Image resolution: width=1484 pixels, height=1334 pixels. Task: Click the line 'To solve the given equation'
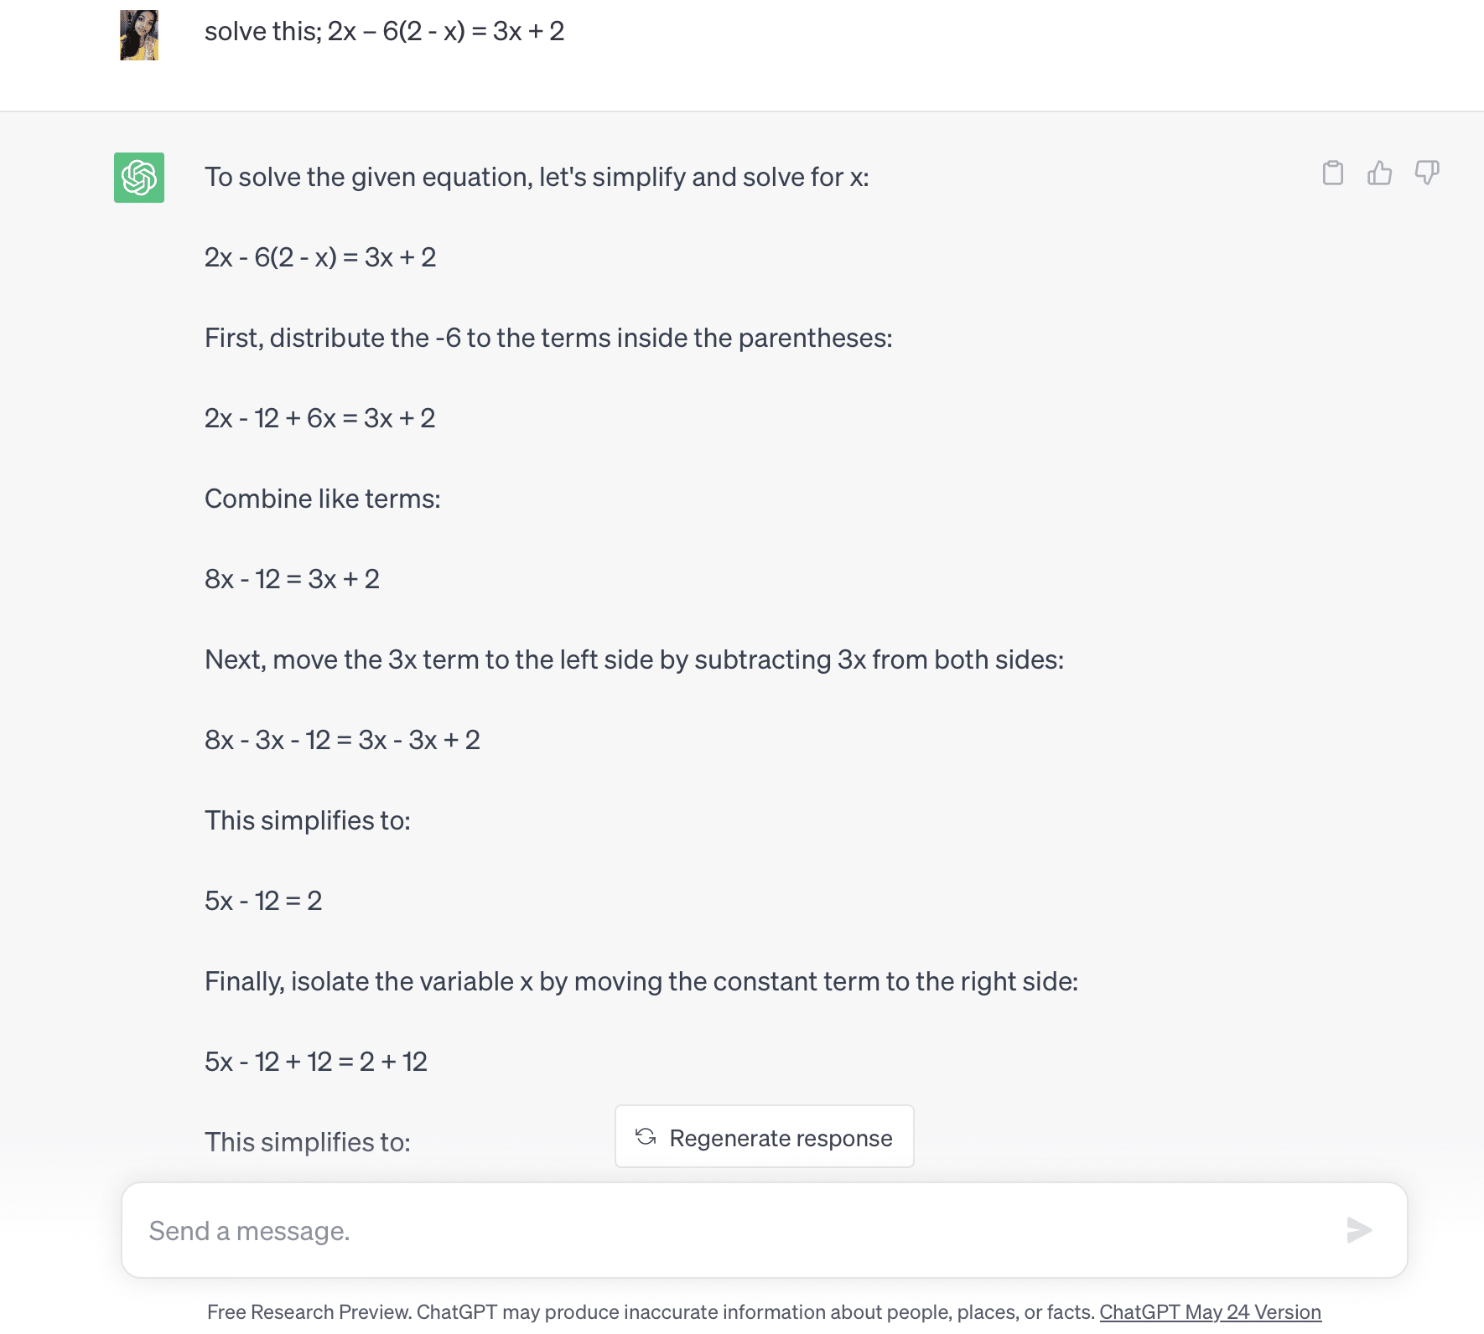[x=537, y=178]
